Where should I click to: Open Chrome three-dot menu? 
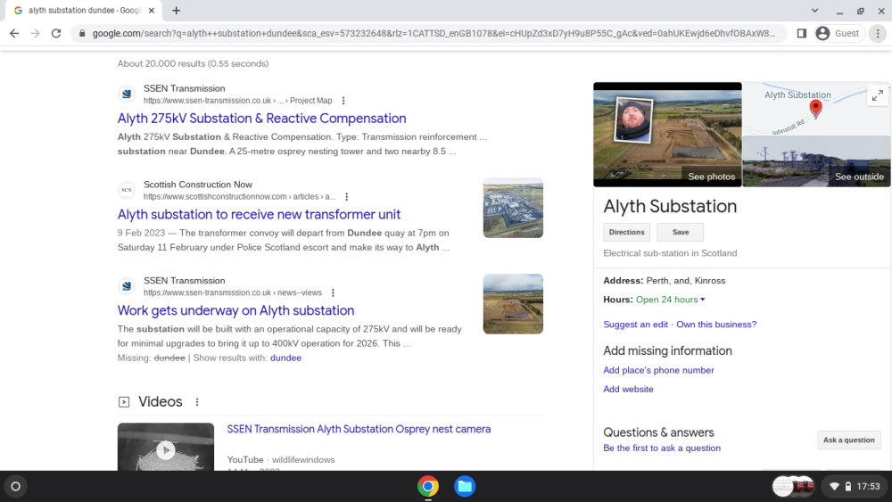[878, 34]
